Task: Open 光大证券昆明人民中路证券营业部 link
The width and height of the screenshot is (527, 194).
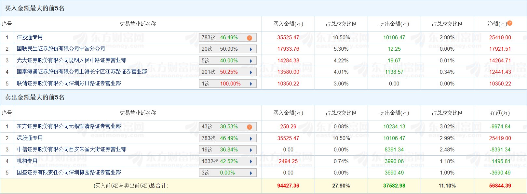Action: pyautogui.click(x=71, y=60)
